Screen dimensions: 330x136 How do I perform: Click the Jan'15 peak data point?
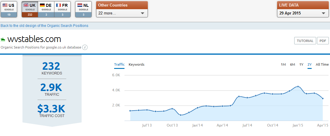point(298,87)
